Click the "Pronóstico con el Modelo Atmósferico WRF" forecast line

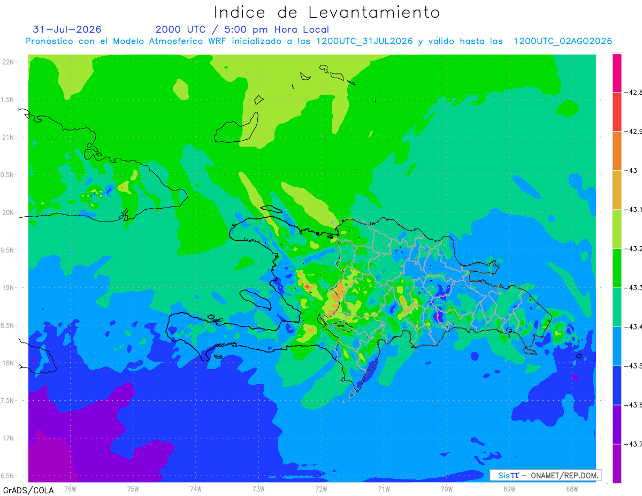[x=319, y=41]
